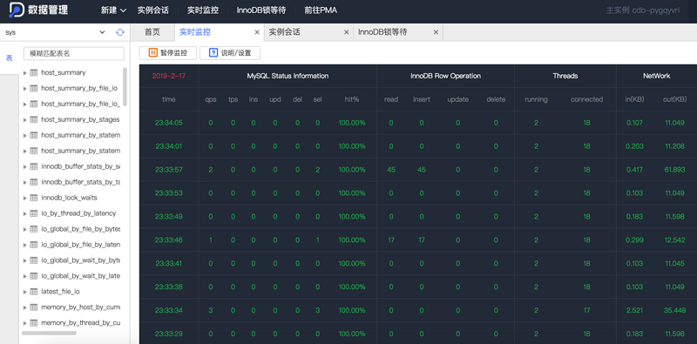This screenshot has width=697, height=344.
Task: Click table icon of host_summary_by_stages
Action: [x=34, y=119]
